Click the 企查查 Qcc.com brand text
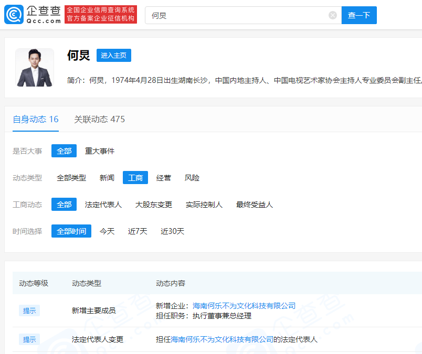 (x=44, y=15)
